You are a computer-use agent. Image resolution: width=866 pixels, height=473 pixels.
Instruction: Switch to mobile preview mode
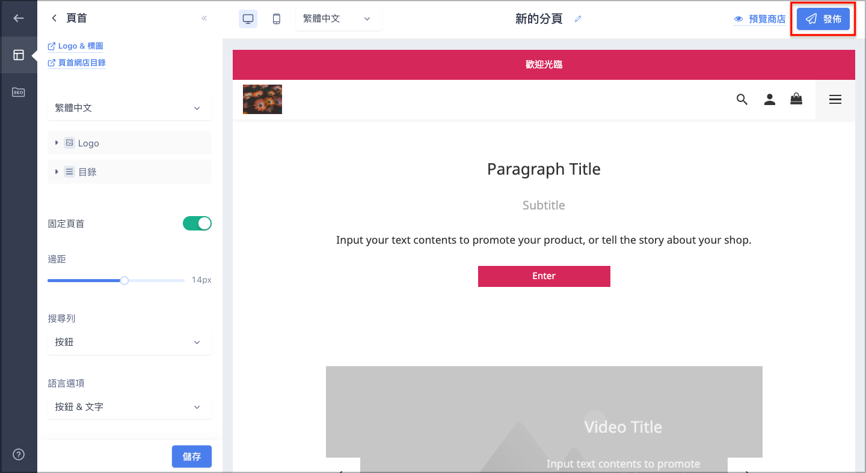pyautogui.click(x=277, y=19)
